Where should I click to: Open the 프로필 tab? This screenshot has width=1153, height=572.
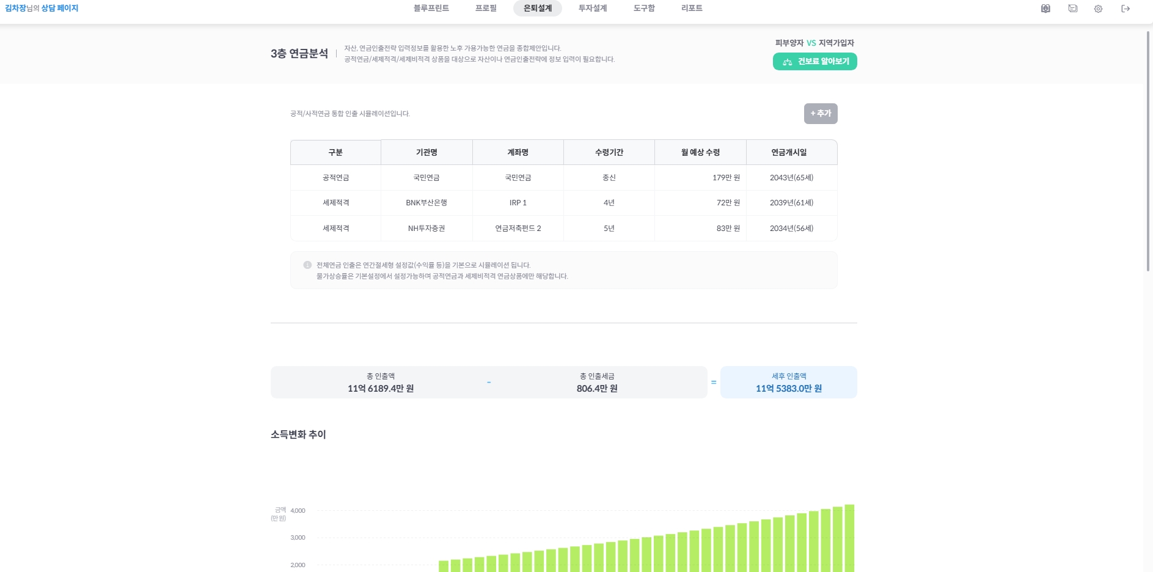(485, 8)
